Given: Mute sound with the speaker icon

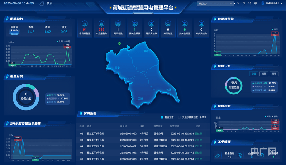Looking at the screenshot, I should click(238, 3).
